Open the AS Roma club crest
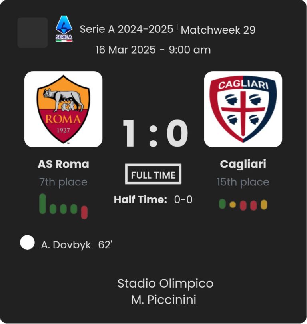This screenshot has width=307, height=324. (63, 109)
